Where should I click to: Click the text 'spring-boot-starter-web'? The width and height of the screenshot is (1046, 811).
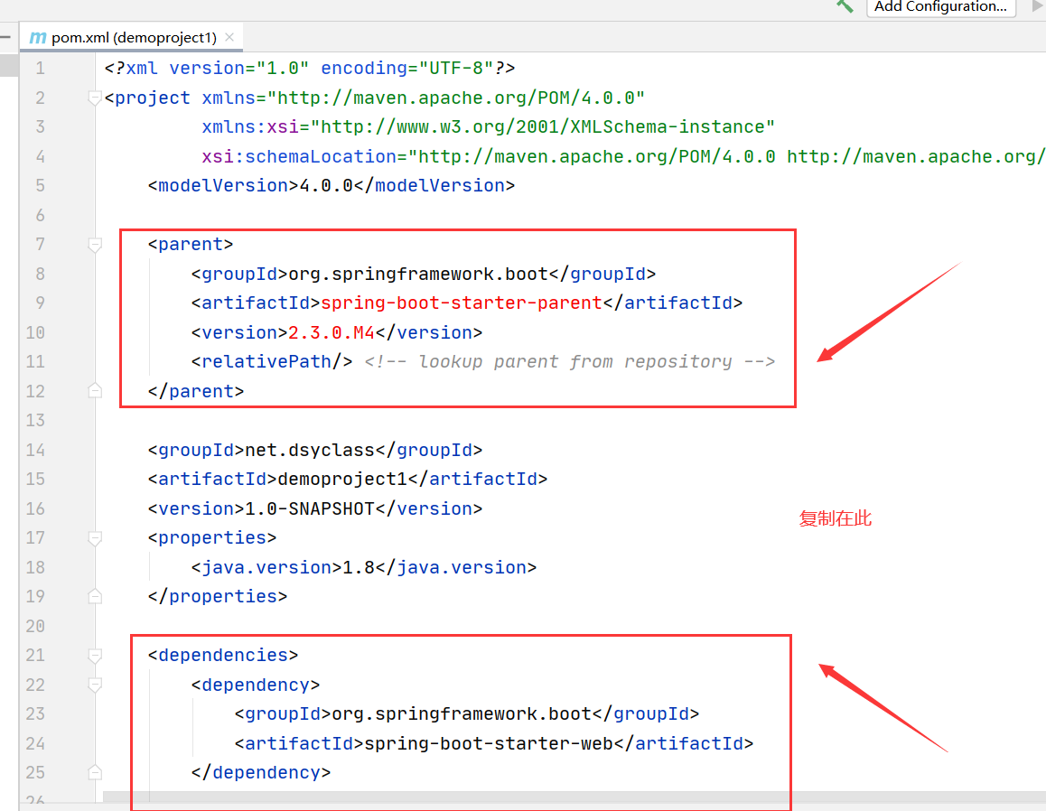(489, 743)
